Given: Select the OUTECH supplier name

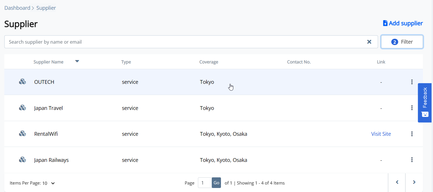Looking at the screenshot, I should pyautogui.click(x=44, y=82).
